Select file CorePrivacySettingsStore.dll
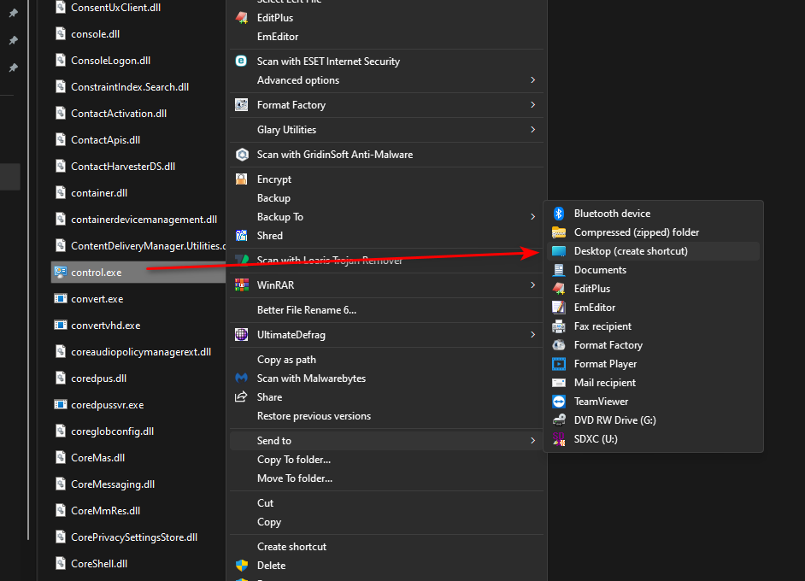805x581 pixels. 134,537
